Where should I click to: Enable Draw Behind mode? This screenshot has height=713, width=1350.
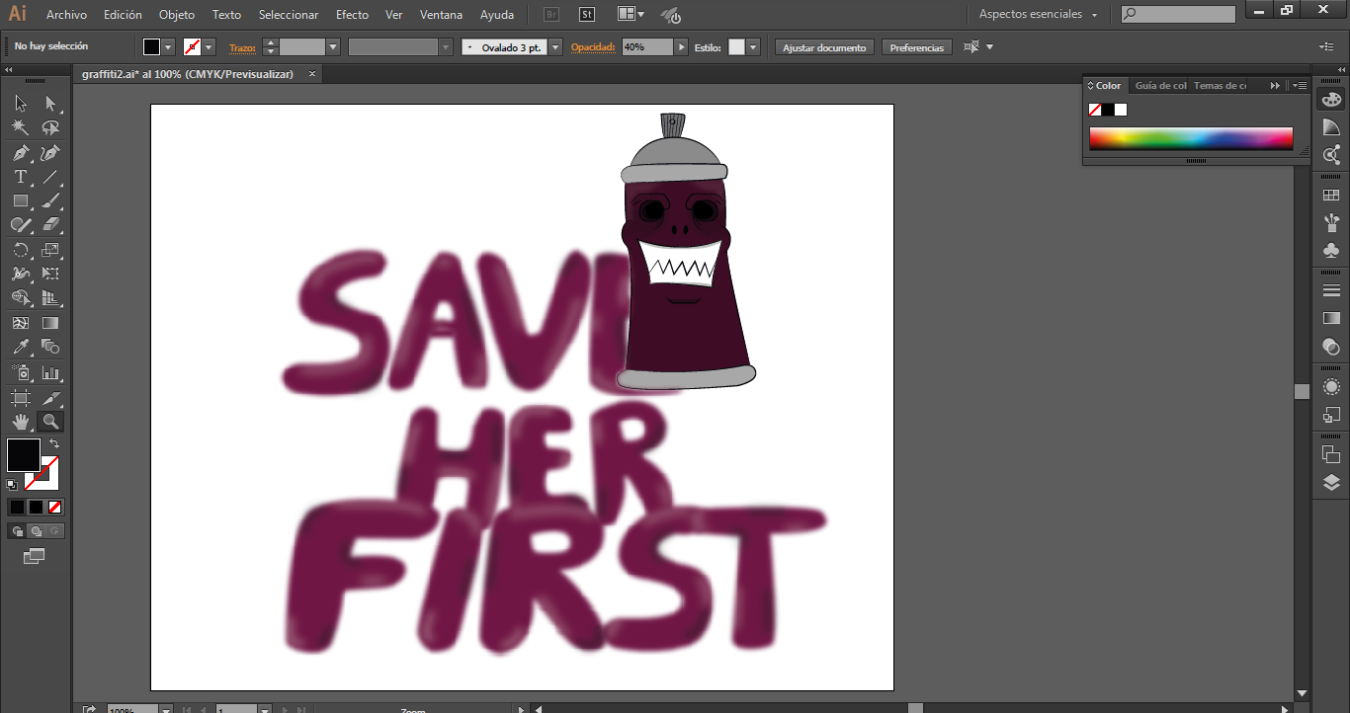(x=36, y=531)
